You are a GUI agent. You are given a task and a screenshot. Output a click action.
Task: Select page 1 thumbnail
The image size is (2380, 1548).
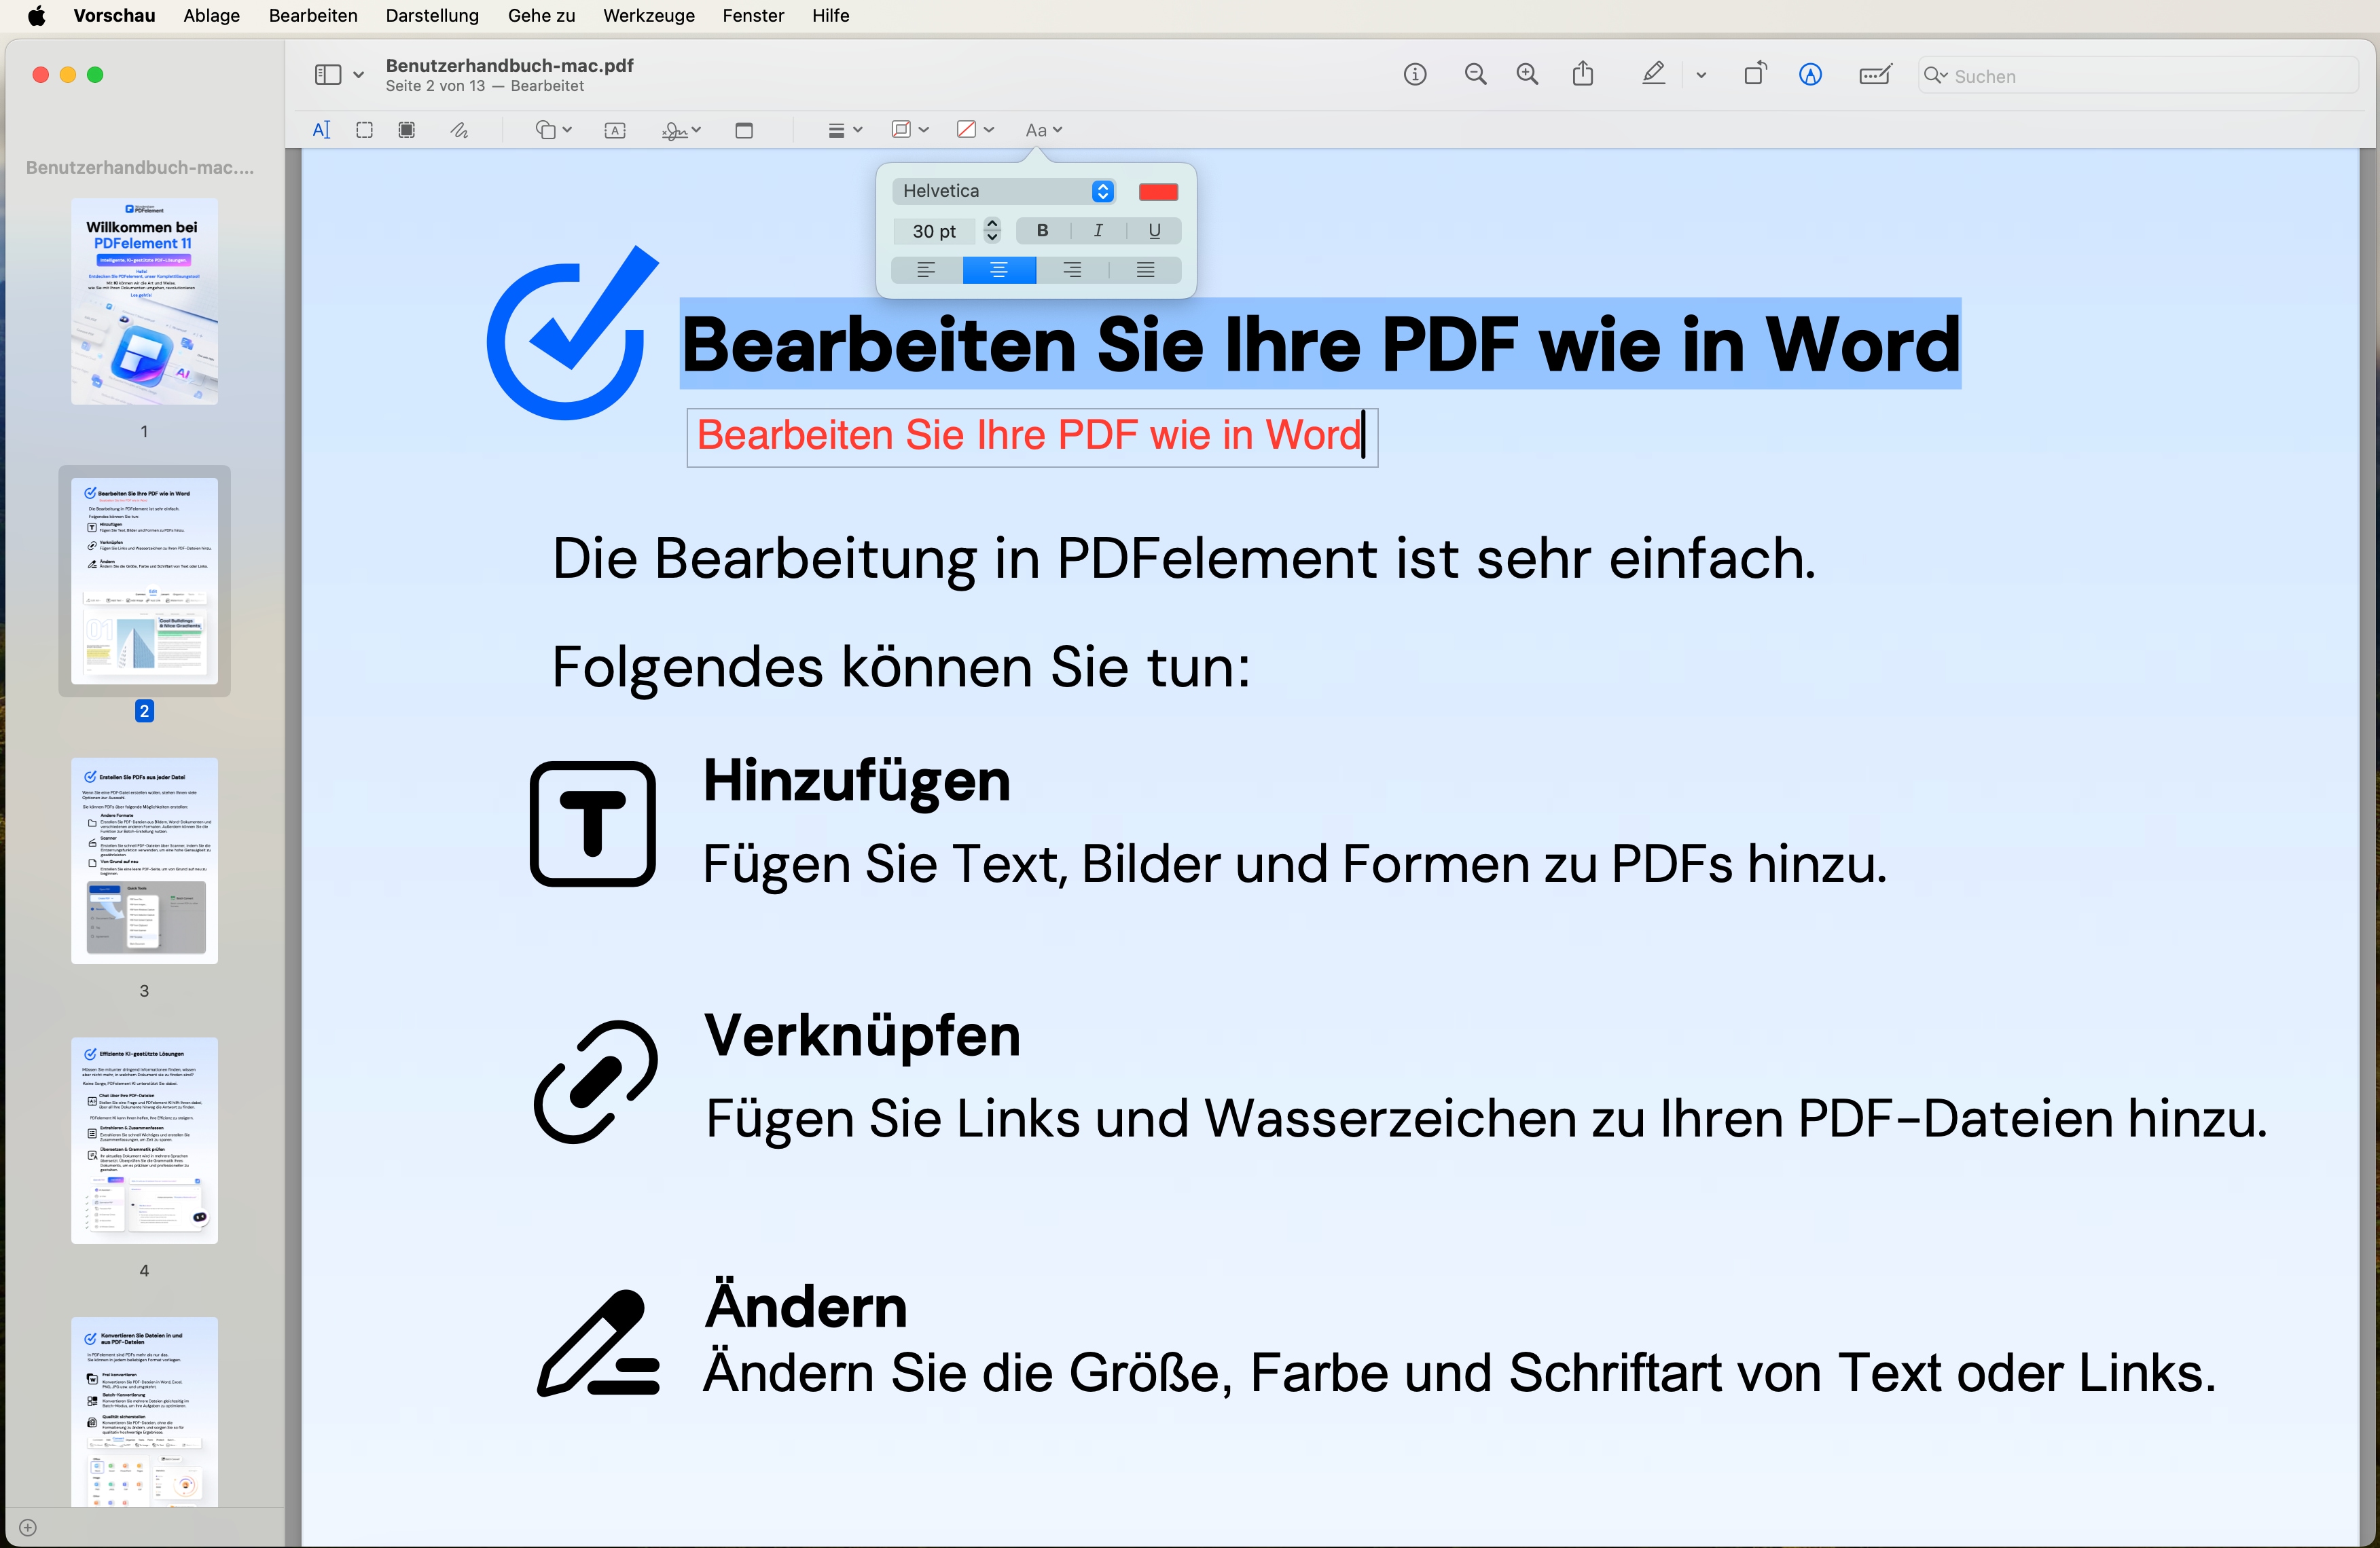[144, 301]
